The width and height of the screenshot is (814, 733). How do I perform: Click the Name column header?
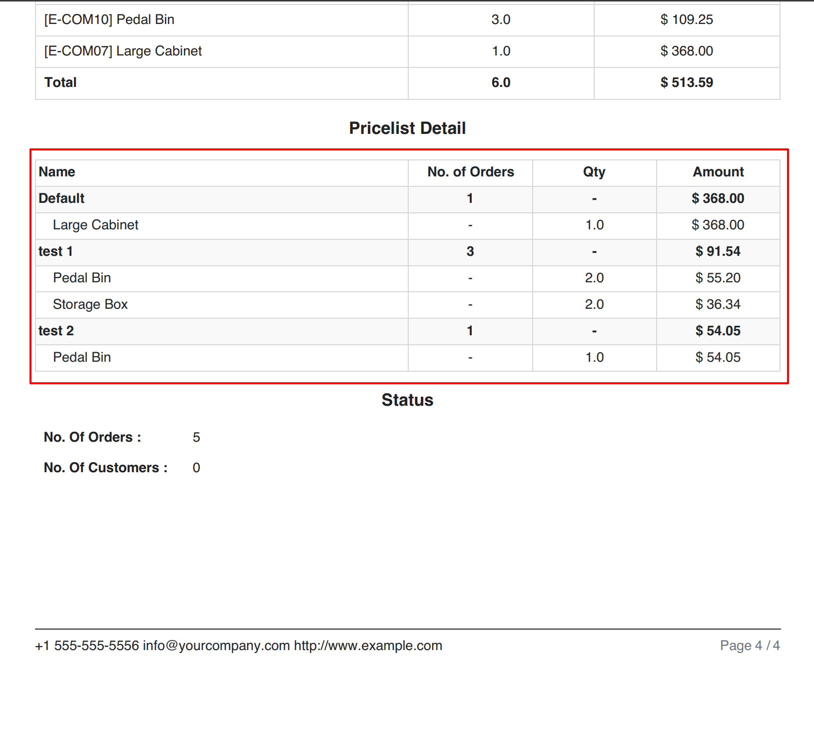point(57,172)
